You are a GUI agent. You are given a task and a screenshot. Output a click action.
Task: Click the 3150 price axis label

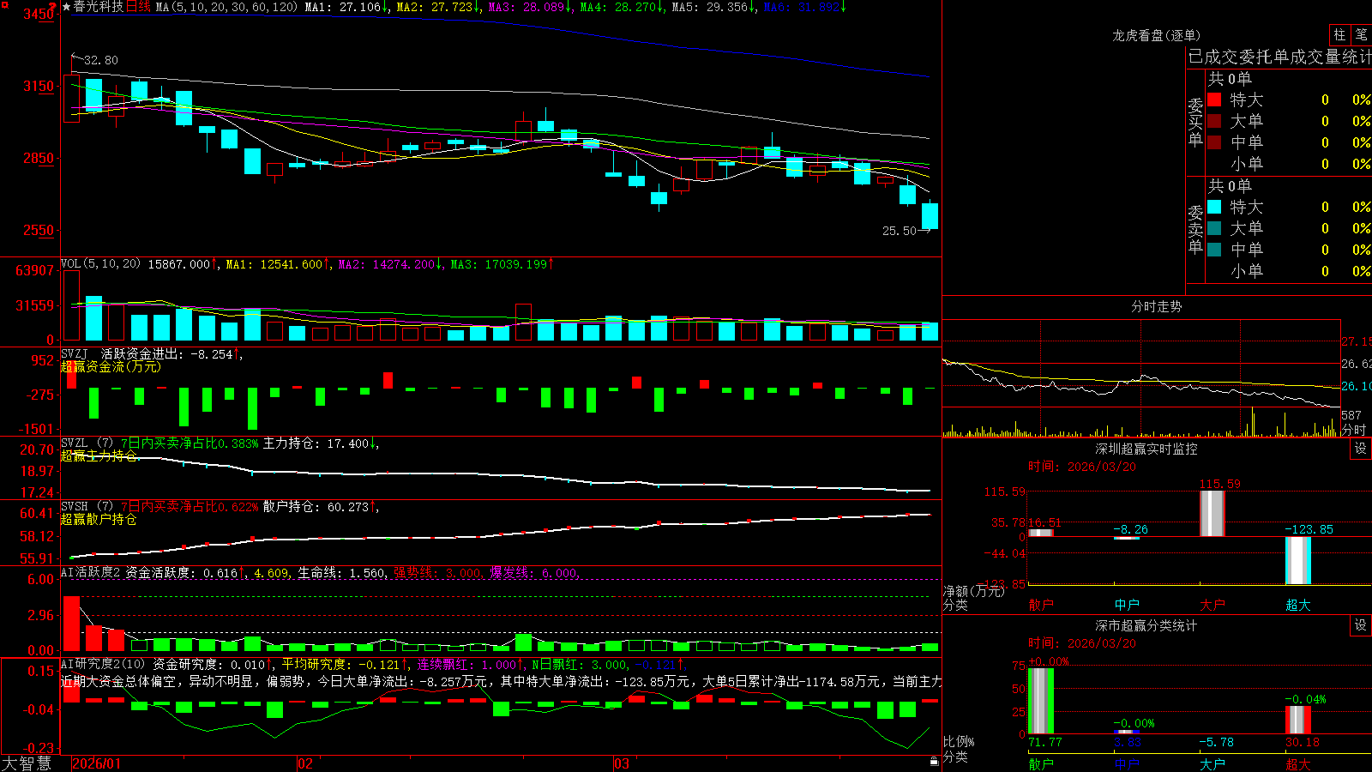click(x=38, y=86)
